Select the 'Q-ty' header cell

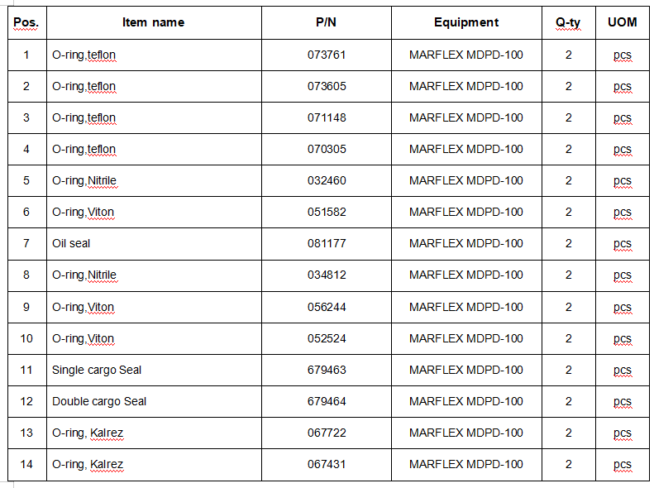click(x=568, y=22)
